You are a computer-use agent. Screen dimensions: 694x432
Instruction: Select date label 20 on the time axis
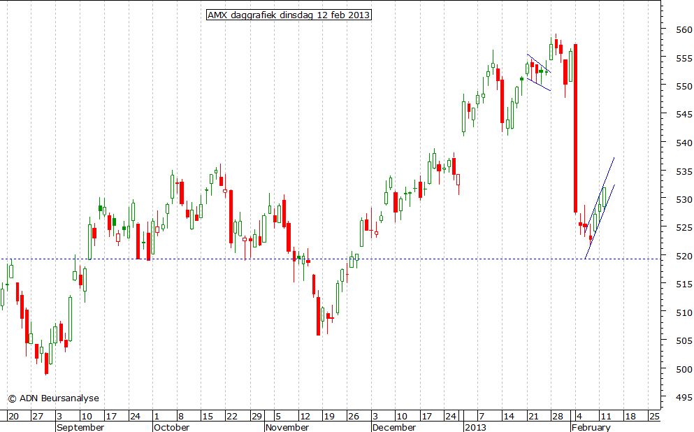click(13, 416)
